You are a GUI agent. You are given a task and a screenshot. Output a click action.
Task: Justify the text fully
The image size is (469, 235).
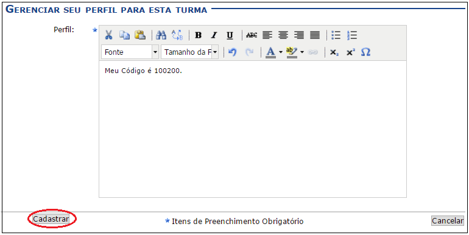[x=315, y=35]
